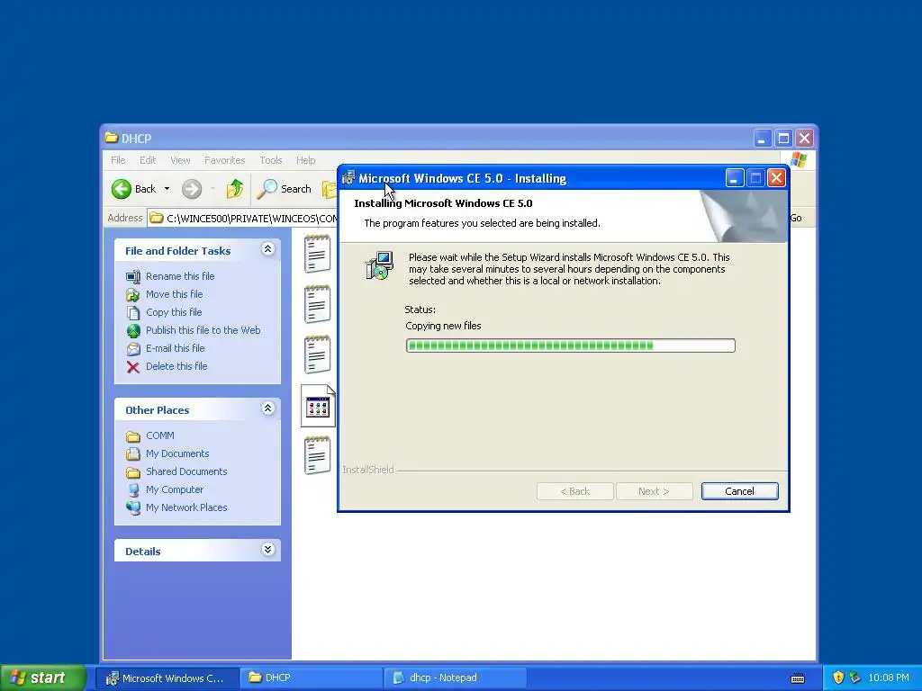Click the taskbar clock showing 10:08 PM

point(889,678)
